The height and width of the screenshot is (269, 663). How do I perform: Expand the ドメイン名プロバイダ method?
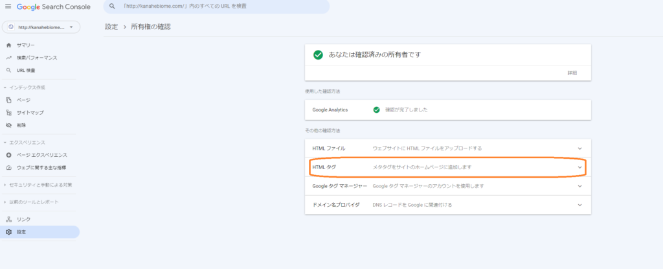tap(579, 205)
